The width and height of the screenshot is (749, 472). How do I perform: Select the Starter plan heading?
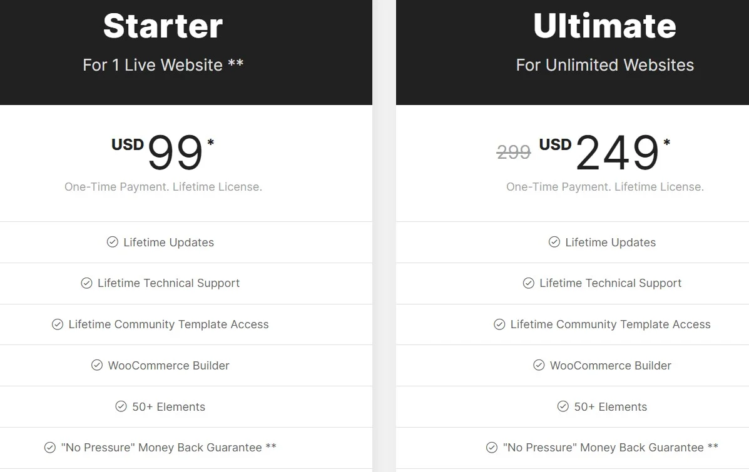tap(163, 26)
